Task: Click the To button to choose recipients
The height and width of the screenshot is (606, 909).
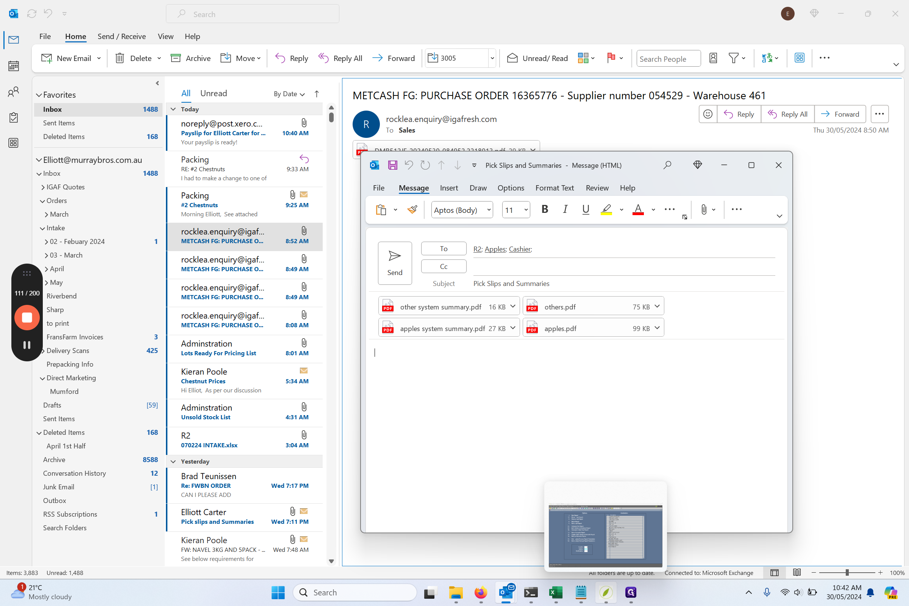Action: (x=444, y=248)
